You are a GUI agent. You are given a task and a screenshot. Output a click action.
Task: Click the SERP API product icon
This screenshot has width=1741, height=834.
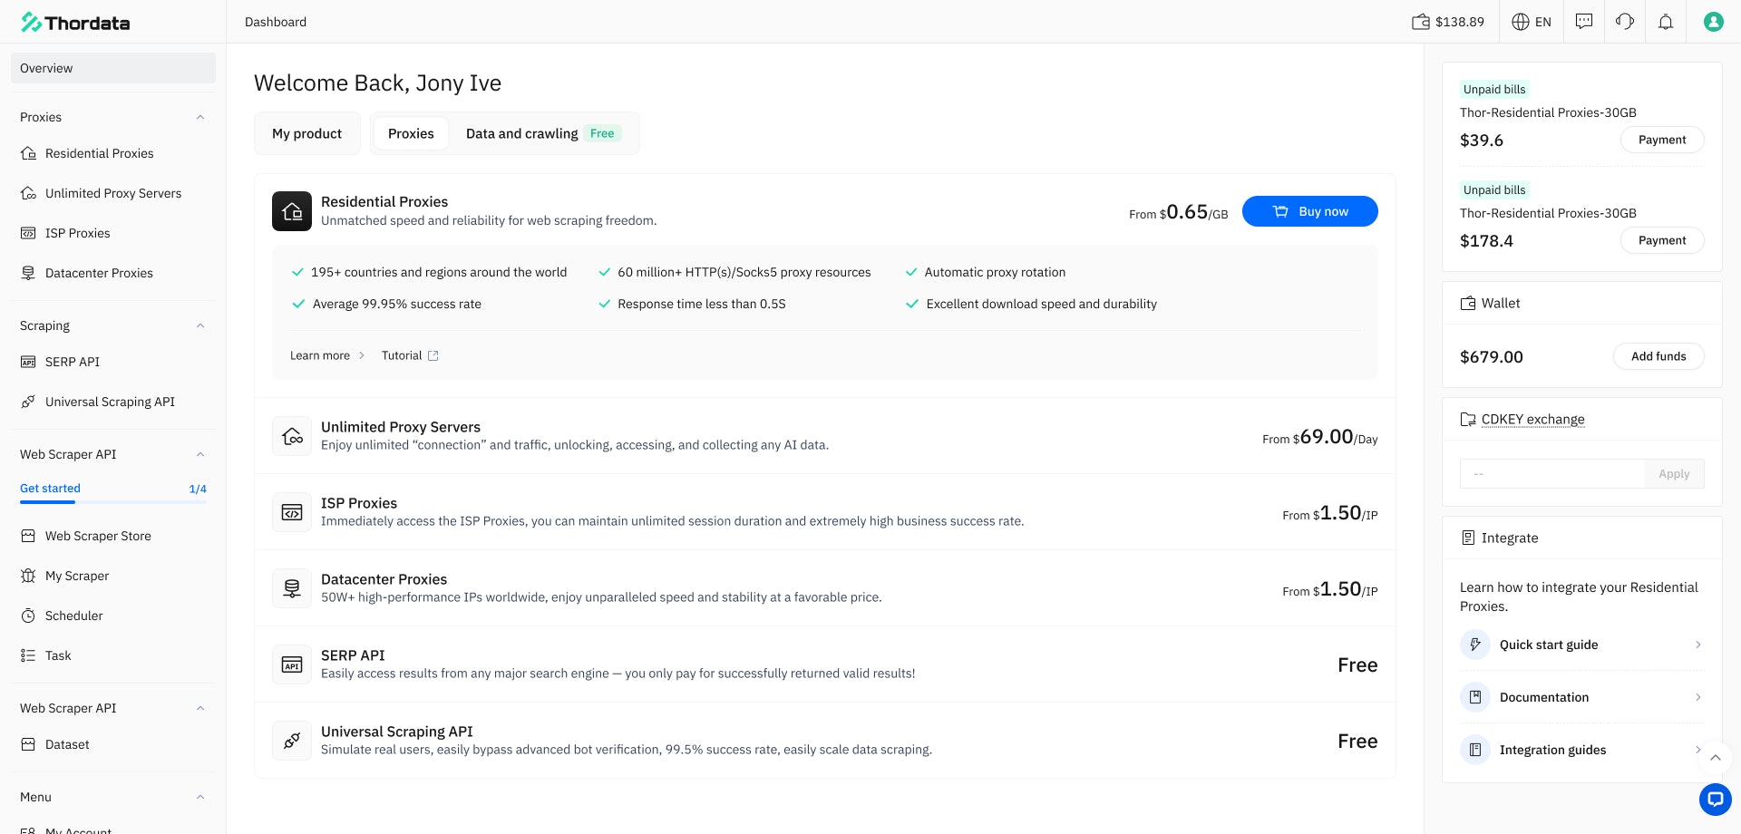coord(292,664)
